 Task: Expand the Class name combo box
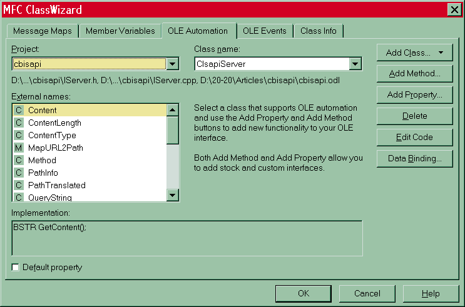pyautogui.click(x=355, y=64)
